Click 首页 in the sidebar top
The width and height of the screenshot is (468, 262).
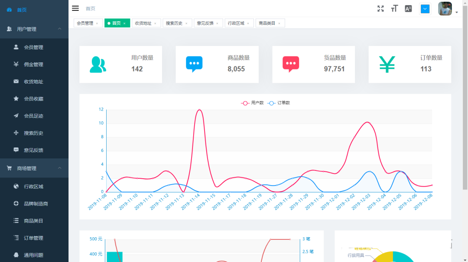22,10
